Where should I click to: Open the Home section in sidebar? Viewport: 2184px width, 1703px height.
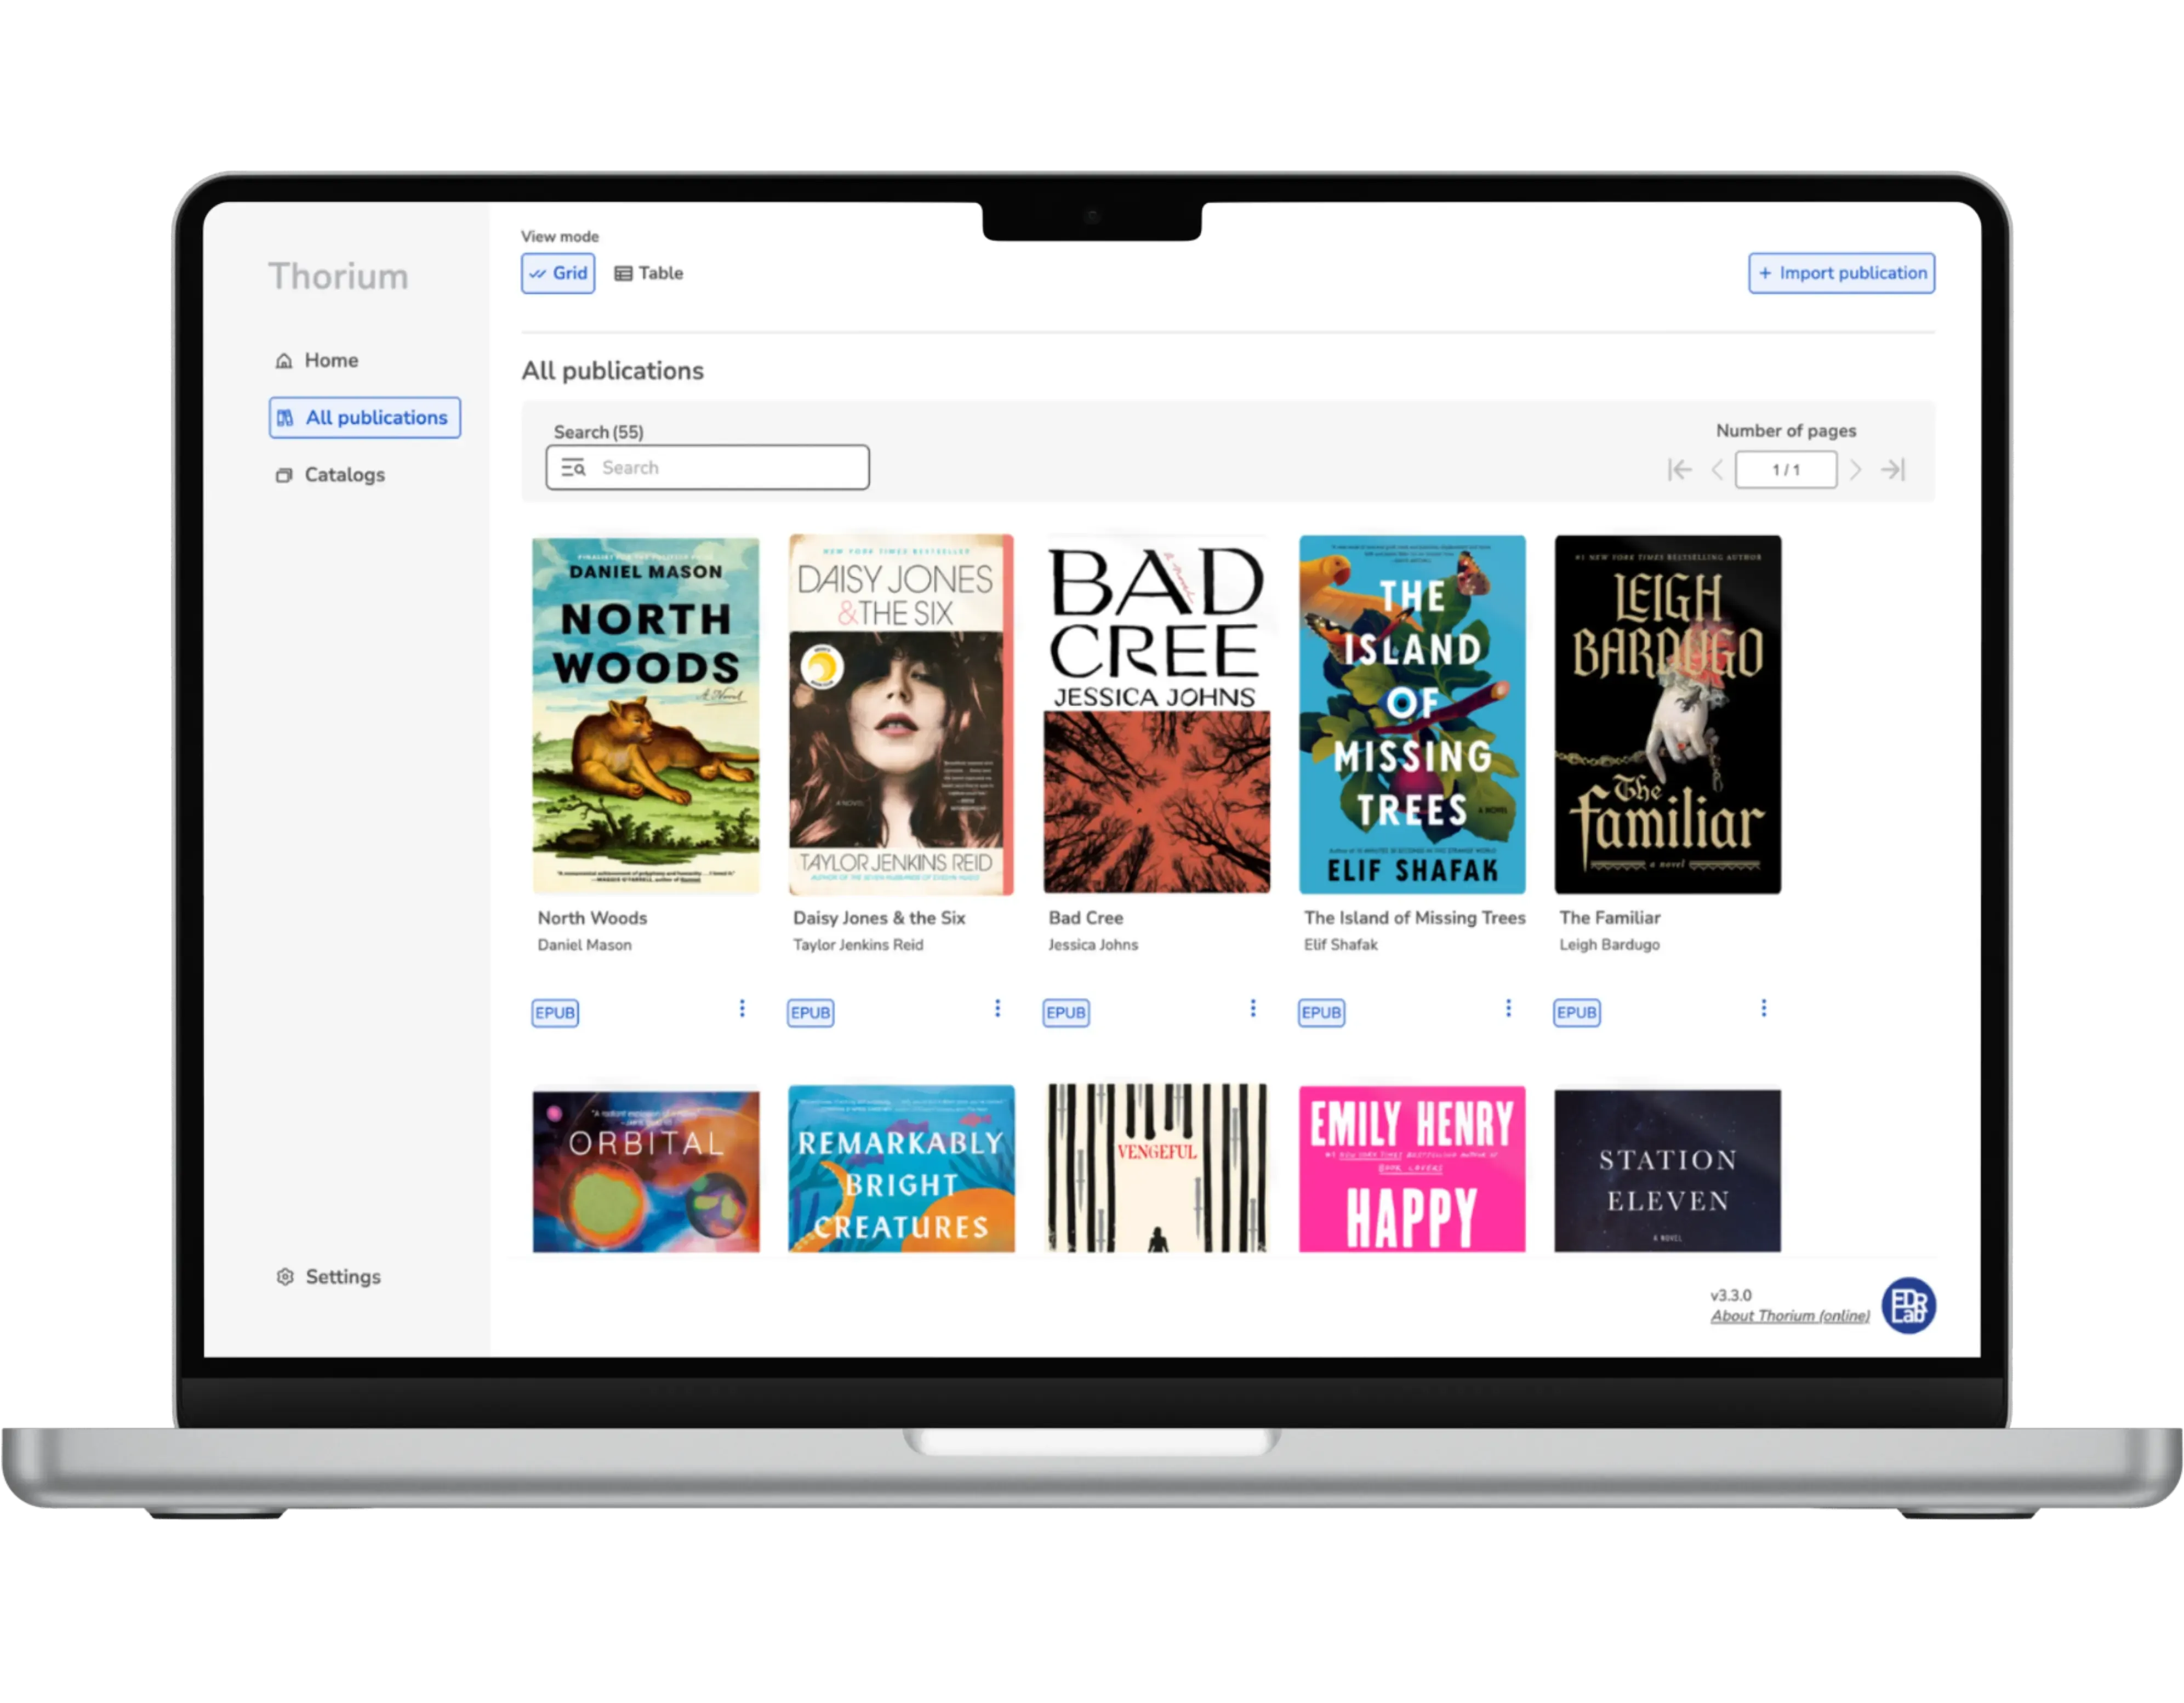pos(317,360)
